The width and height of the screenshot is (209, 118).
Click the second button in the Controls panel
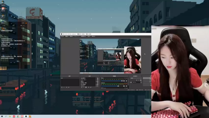pos(147,80)
